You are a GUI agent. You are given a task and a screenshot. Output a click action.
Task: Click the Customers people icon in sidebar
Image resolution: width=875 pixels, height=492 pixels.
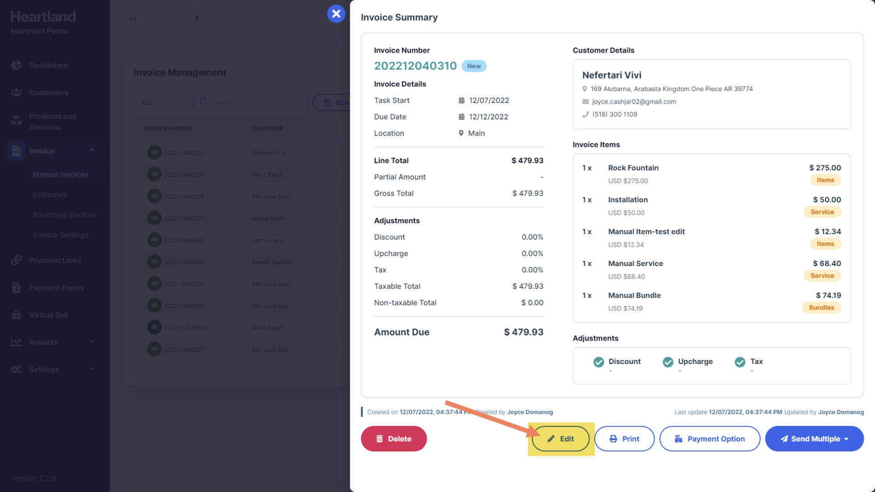coord(16,92)
